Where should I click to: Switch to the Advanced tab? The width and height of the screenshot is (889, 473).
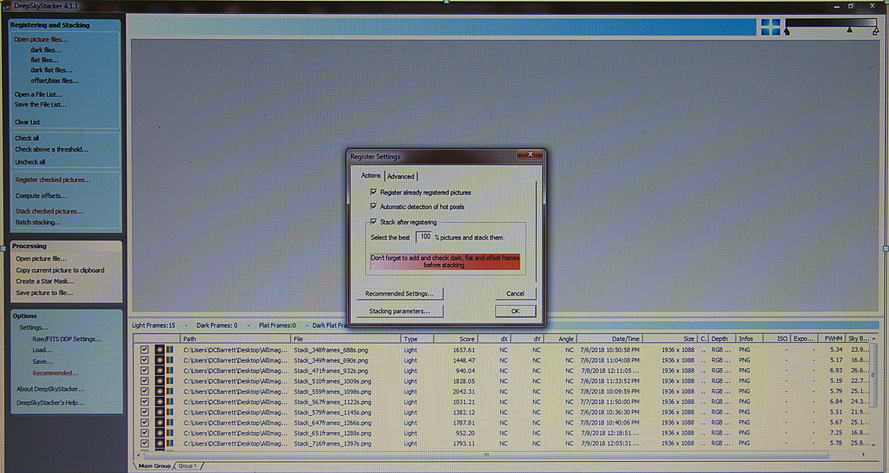pyautogui.click(x=400, y=177)
